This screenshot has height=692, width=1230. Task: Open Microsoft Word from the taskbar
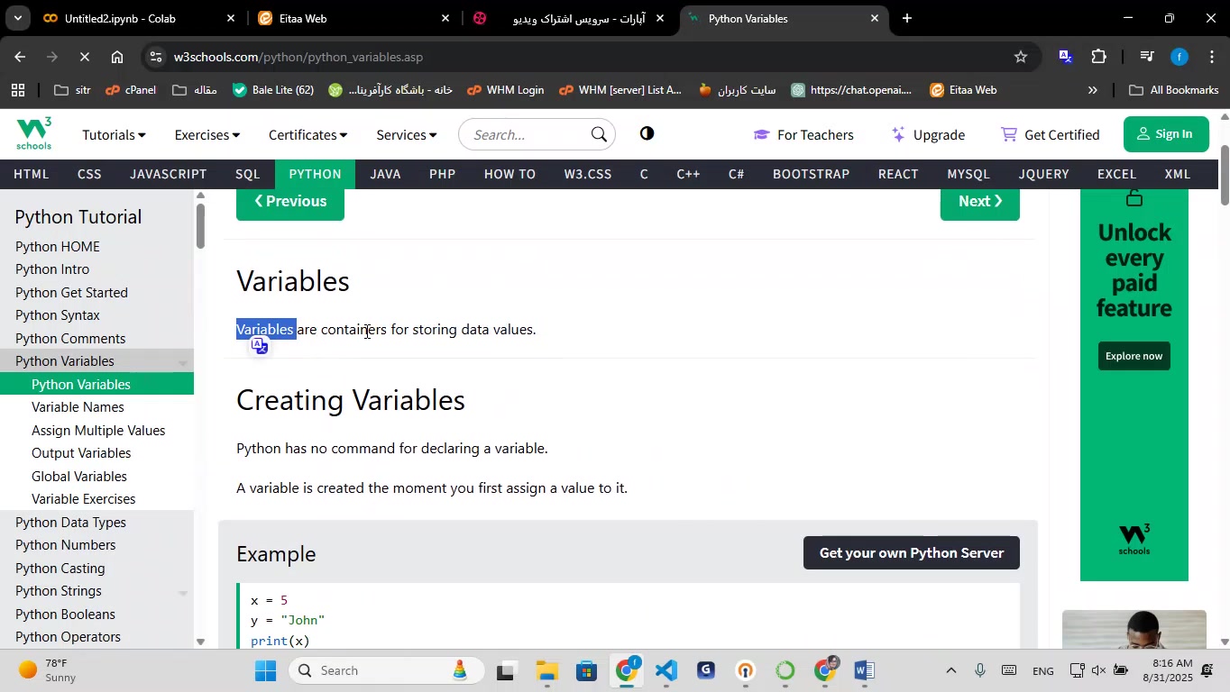pyautogui.click(x=864, y=670)
